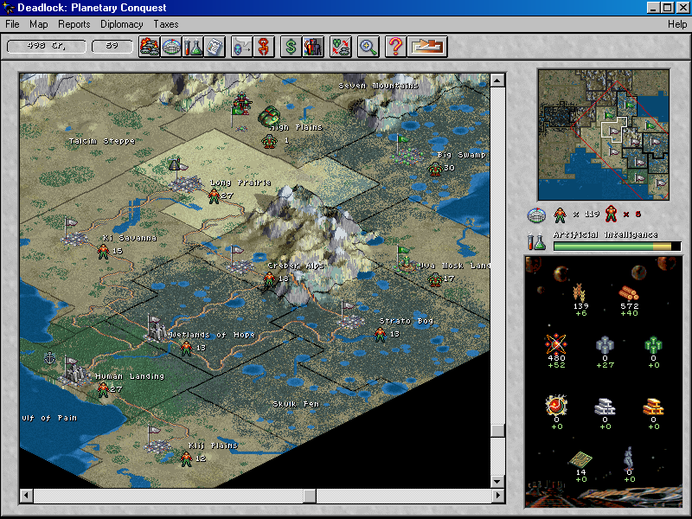Click the vertical scrollbar down arrow
Screen dimensions: 692x519
(497, 482)
